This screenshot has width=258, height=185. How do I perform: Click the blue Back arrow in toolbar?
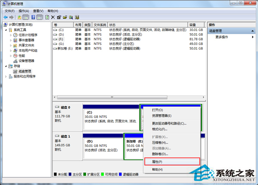6,17
